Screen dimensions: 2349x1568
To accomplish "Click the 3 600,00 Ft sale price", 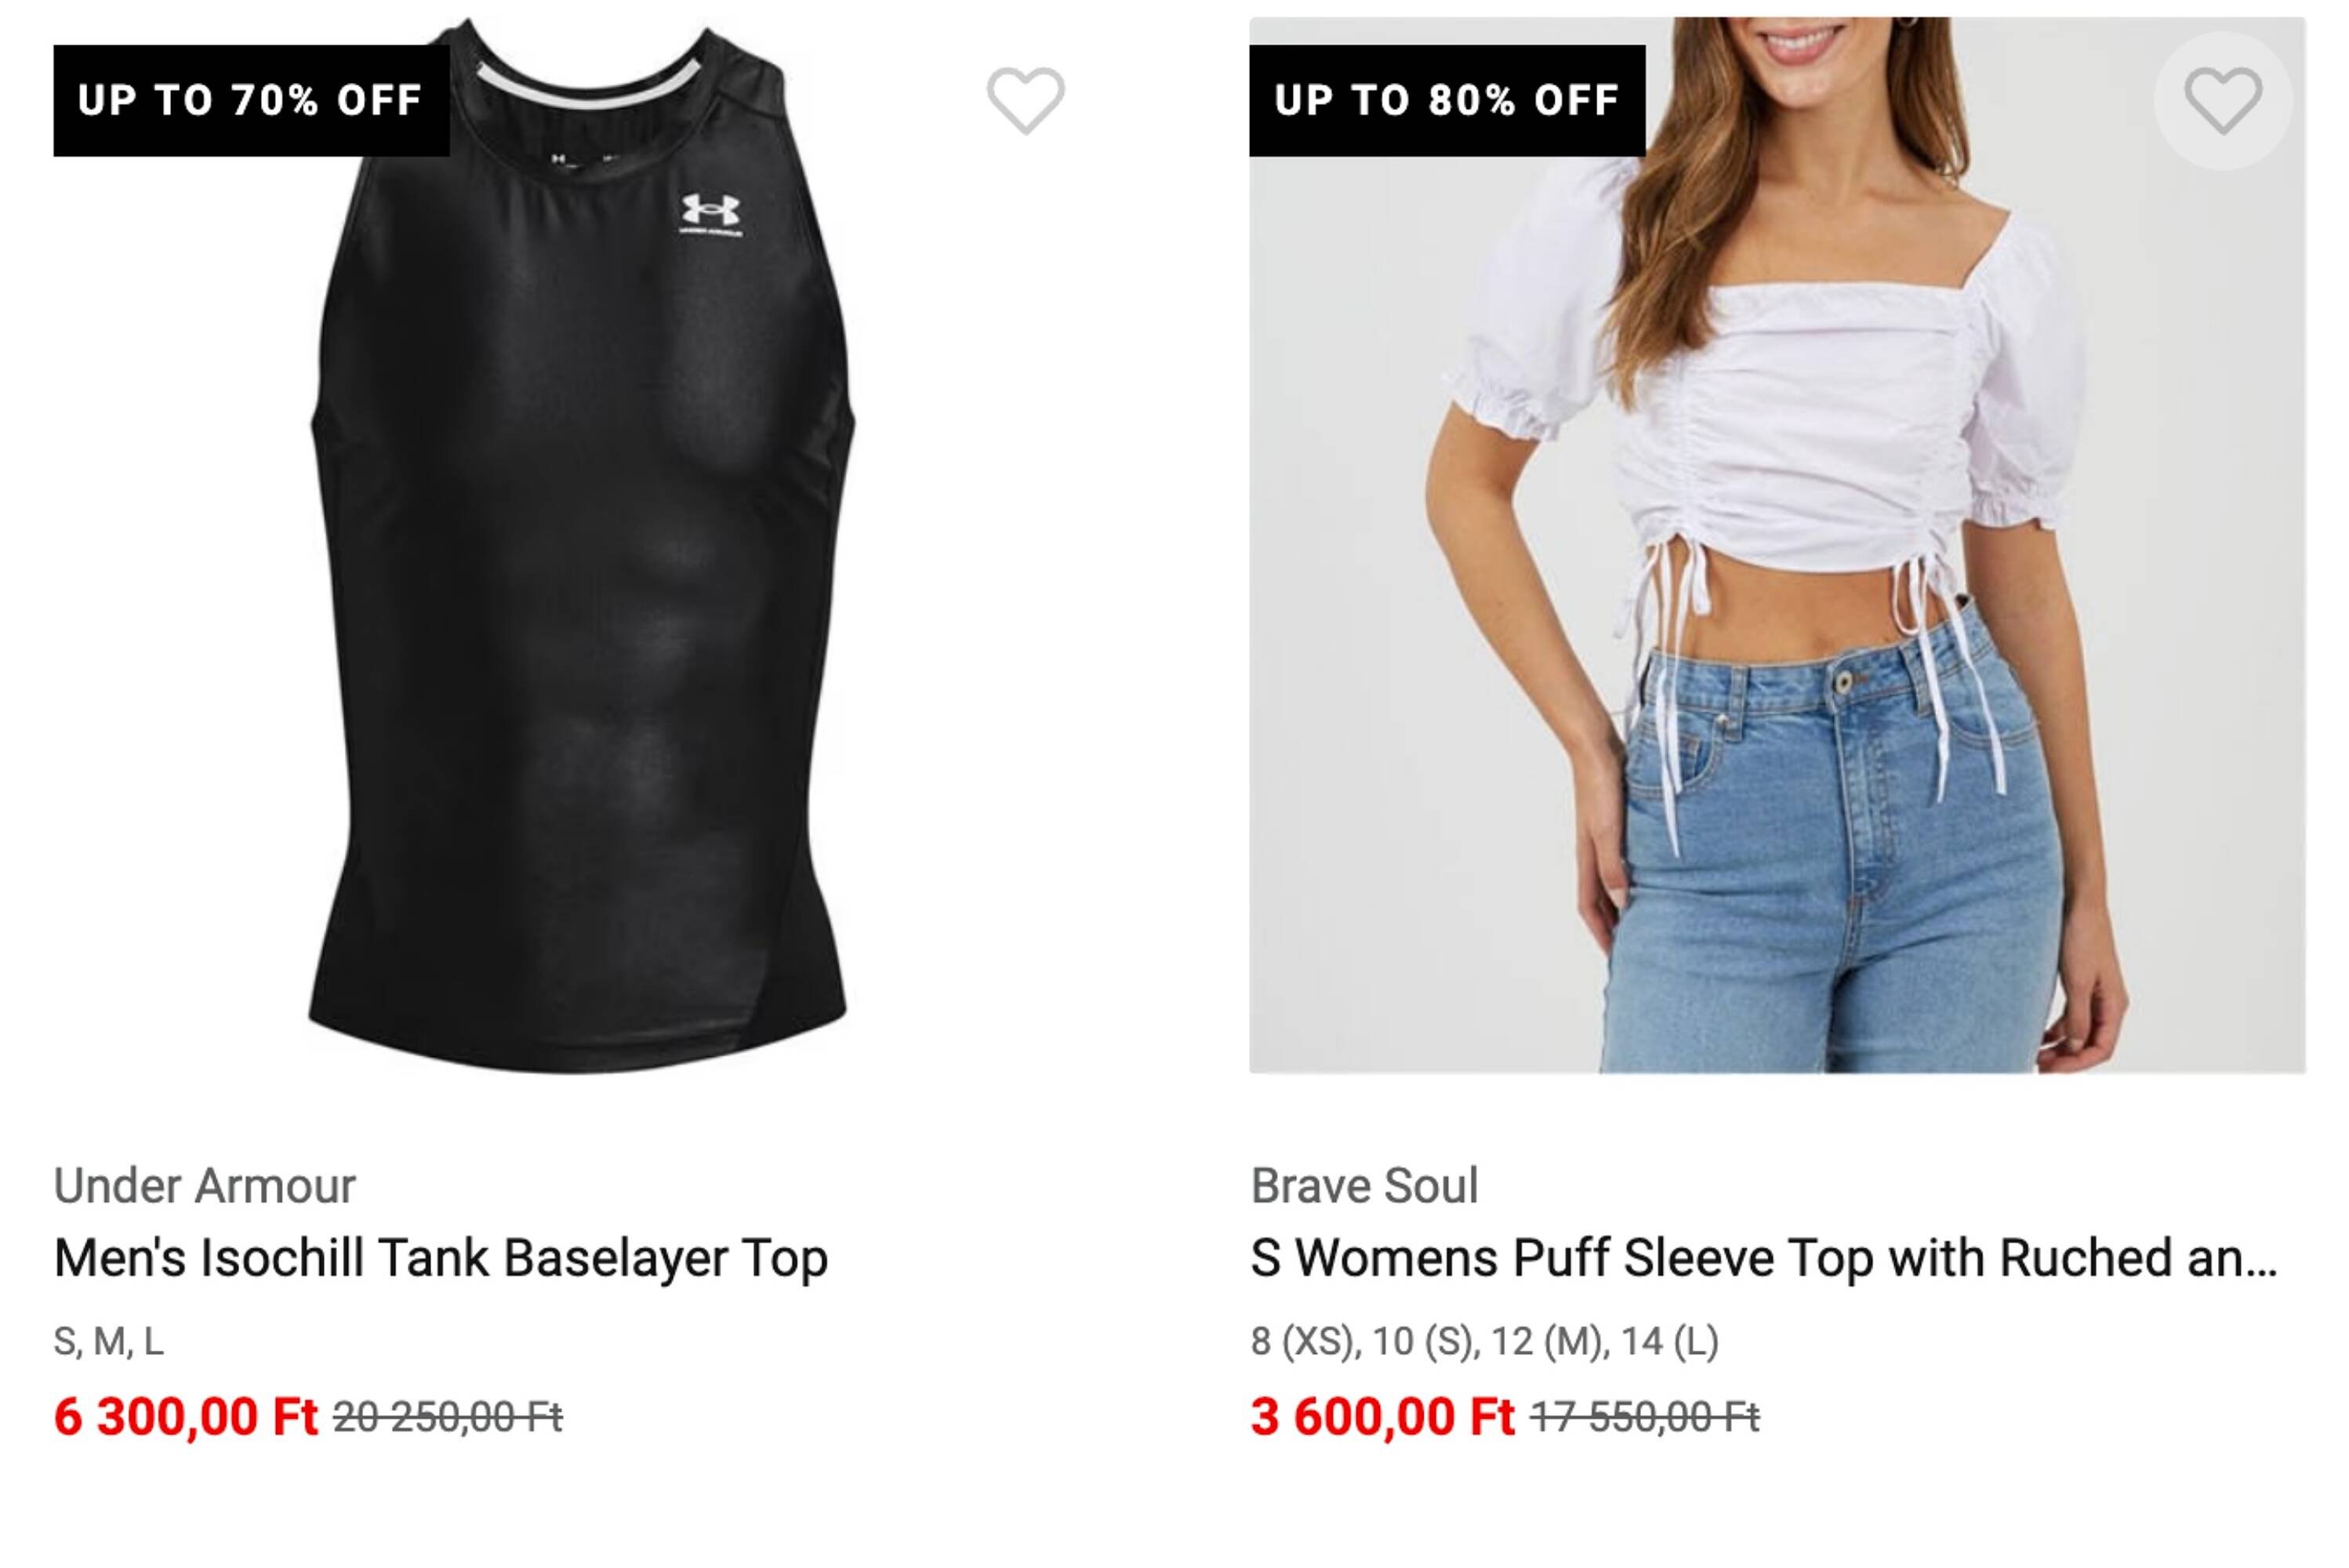I will 1382,1416.
